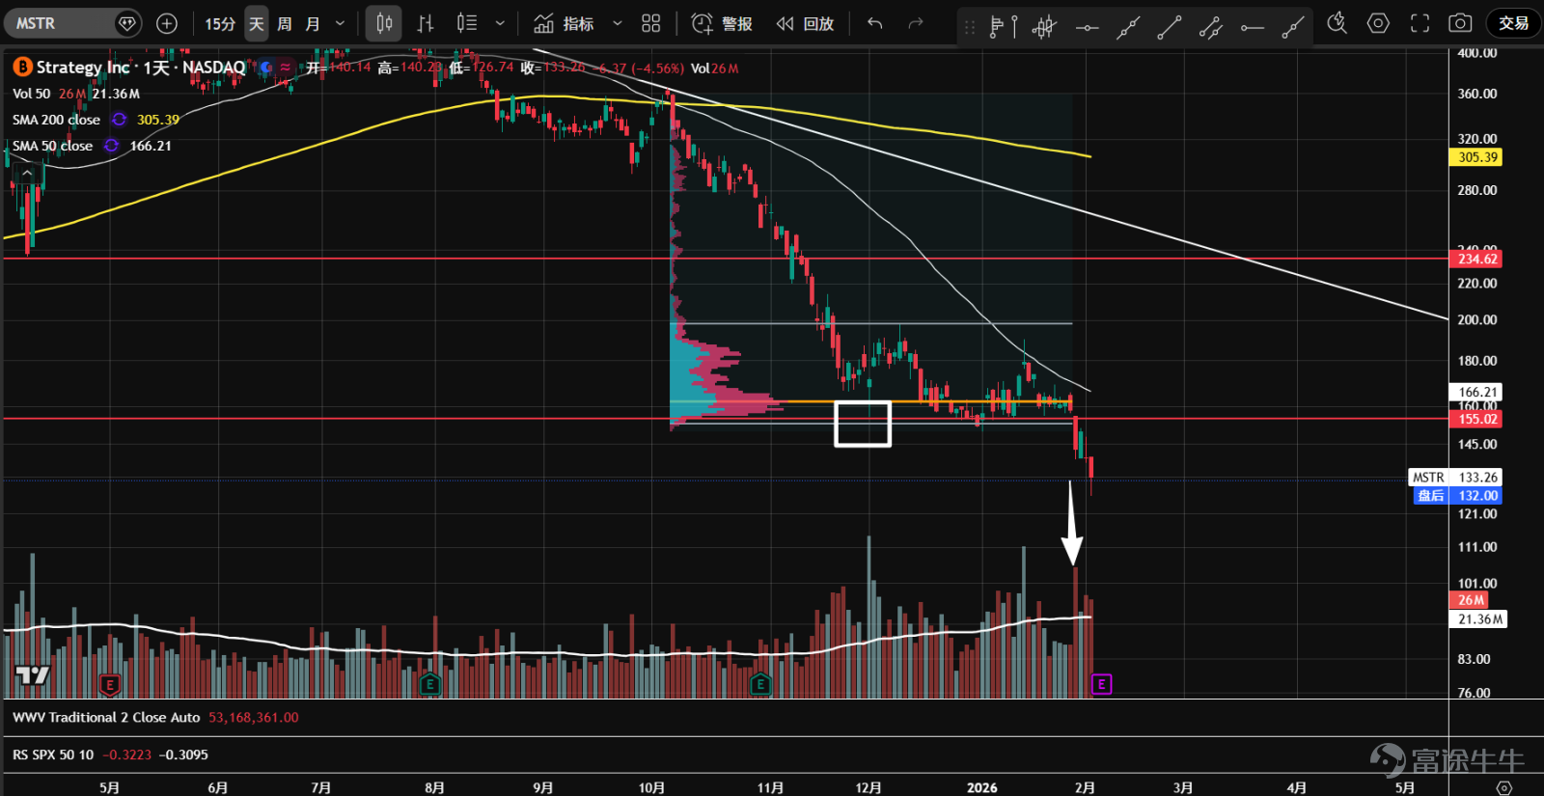Viewport: 1544px width, 796px height.
Task: Click the 155.02 red price label
Action: 1477,419
